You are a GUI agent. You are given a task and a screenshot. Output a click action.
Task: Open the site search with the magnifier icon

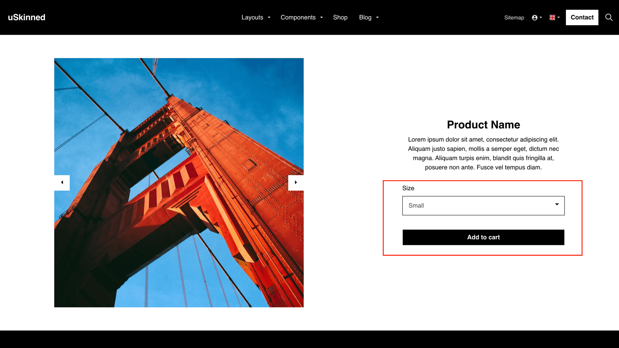coord(609,17)
